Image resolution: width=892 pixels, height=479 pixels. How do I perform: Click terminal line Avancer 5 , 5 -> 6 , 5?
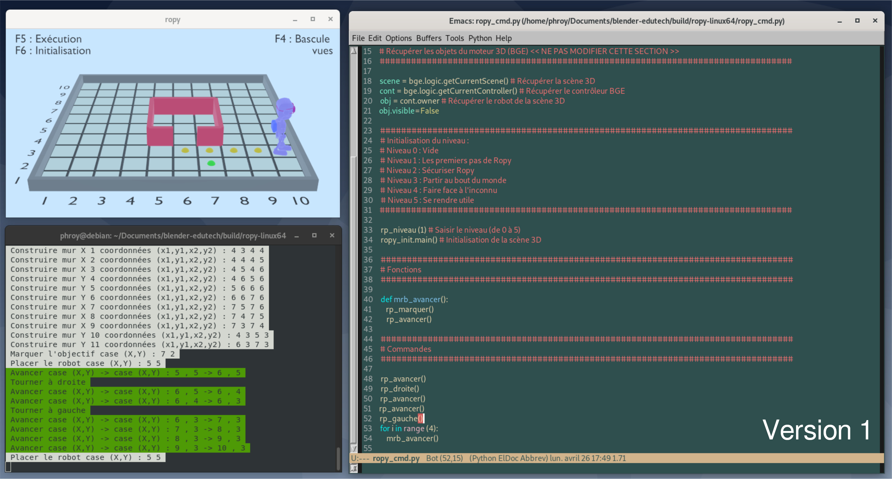pos(125,373)
